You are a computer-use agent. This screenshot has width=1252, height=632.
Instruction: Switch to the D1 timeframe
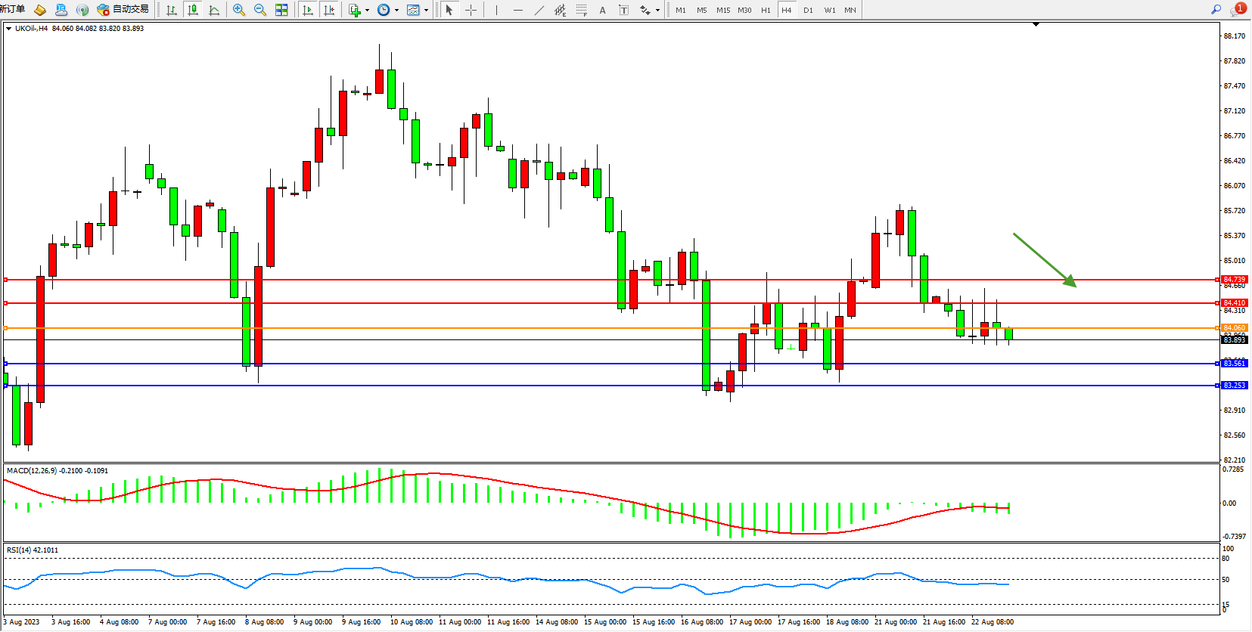tap(808, 10)
